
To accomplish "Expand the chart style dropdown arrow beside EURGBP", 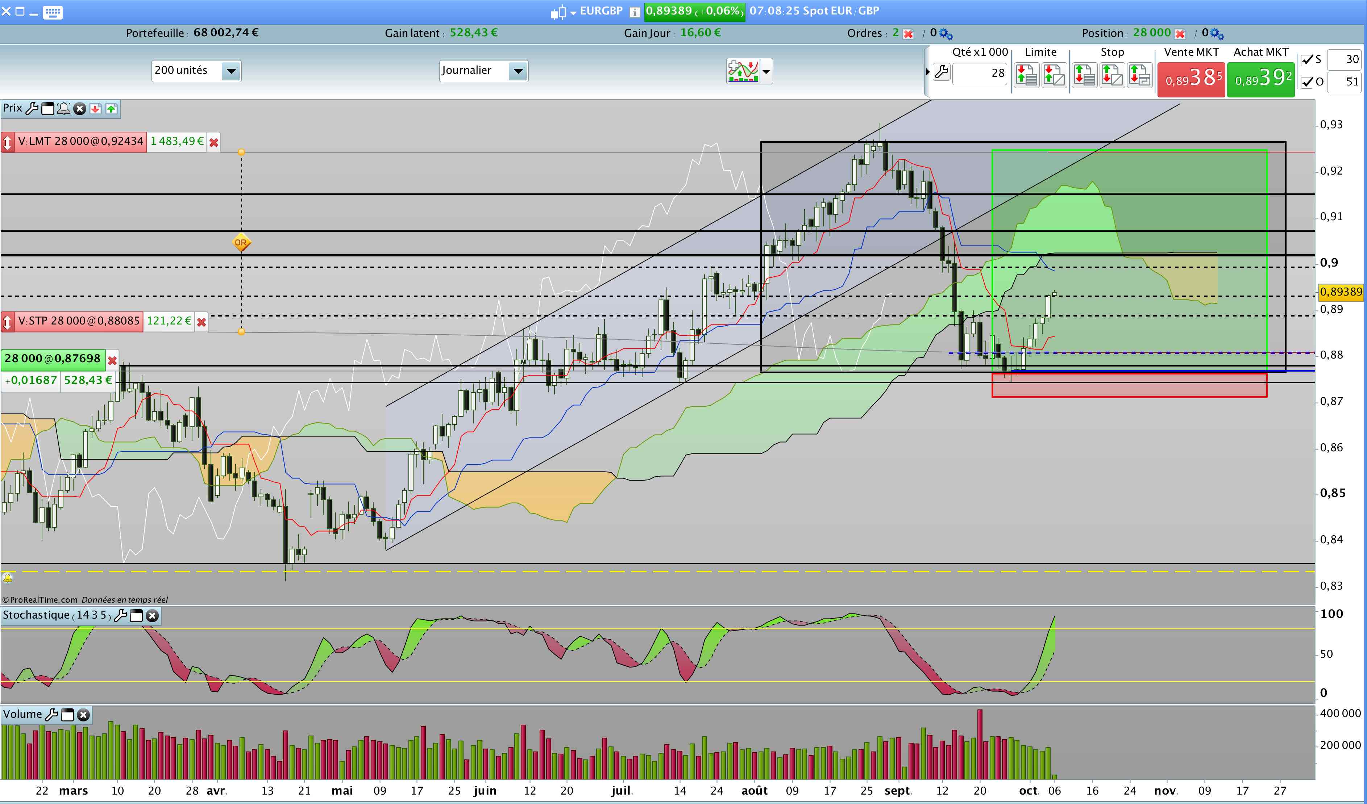I will coord(573,13).
